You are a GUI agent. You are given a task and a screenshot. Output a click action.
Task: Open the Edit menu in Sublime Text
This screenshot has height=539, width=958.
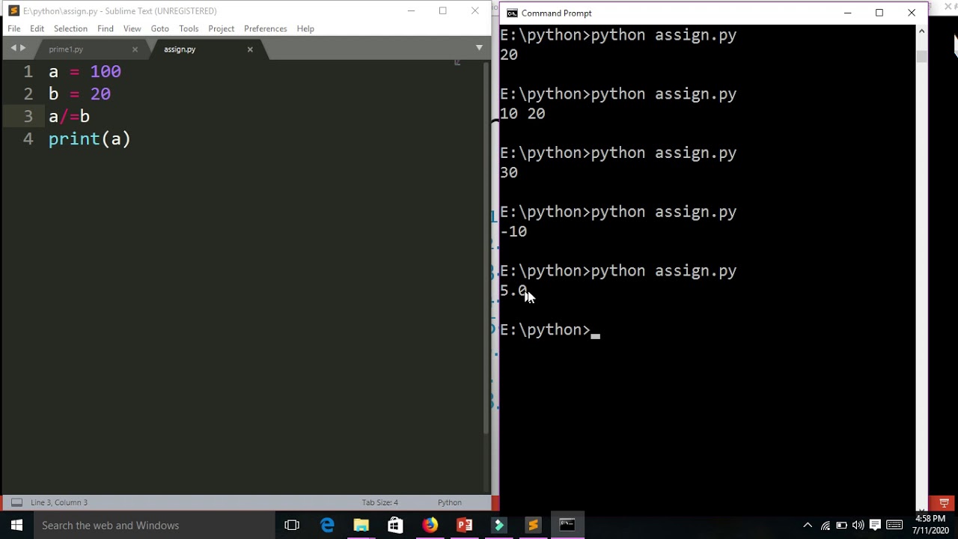tap(37, 28)
